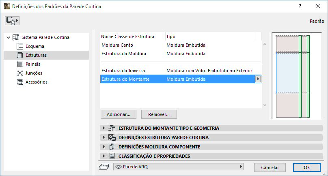
Task: Select Esquema in the tree
Action: point(35,46)
